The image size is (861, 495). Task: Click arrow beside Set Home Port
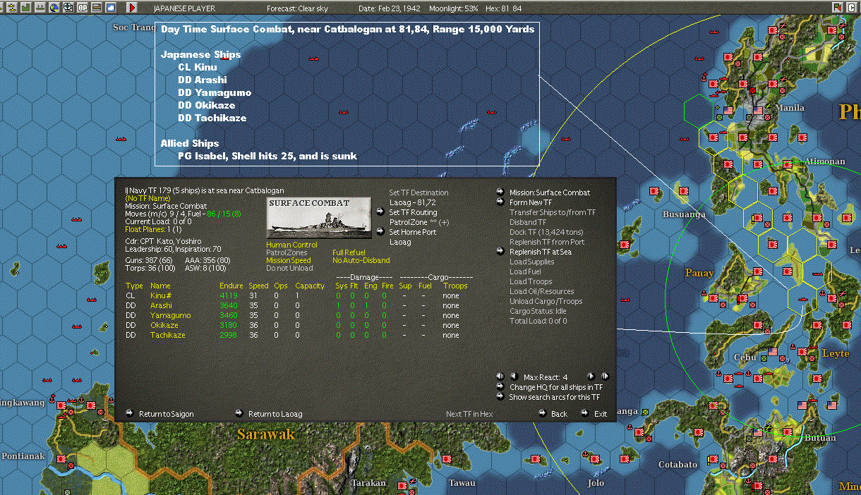[x=380, y=231]
